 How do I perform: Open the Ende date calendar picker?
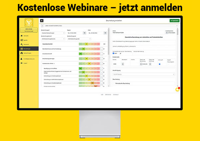click(x=106, y=33)
